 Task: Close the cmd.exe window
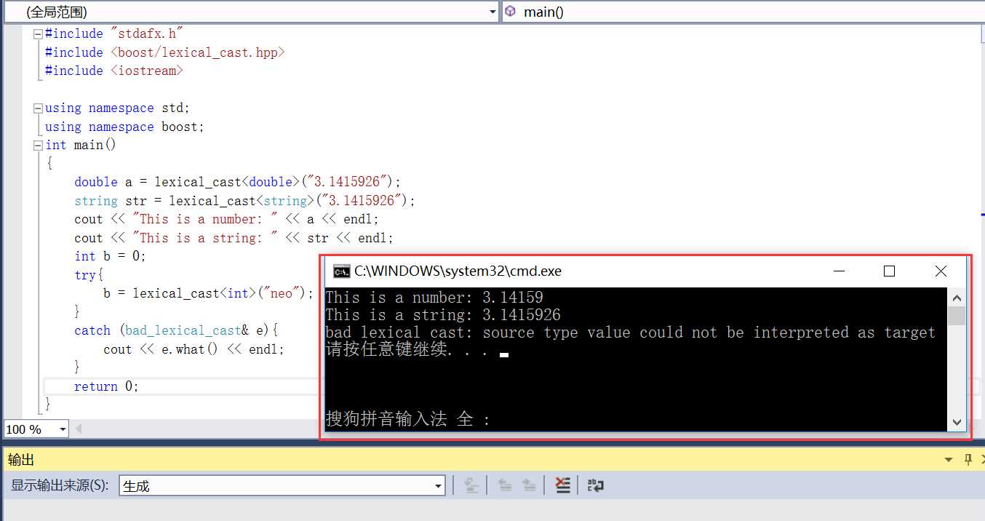tap(941, 271)
